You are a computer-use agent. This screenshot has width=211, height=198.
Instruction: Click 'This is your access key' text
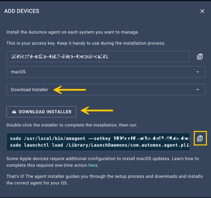point(86,43)
